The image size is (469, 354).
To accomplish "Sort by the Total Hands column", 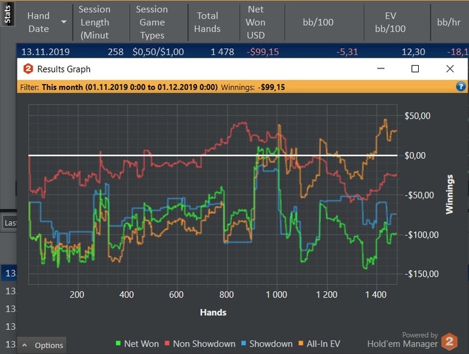I will coord(207,22).
